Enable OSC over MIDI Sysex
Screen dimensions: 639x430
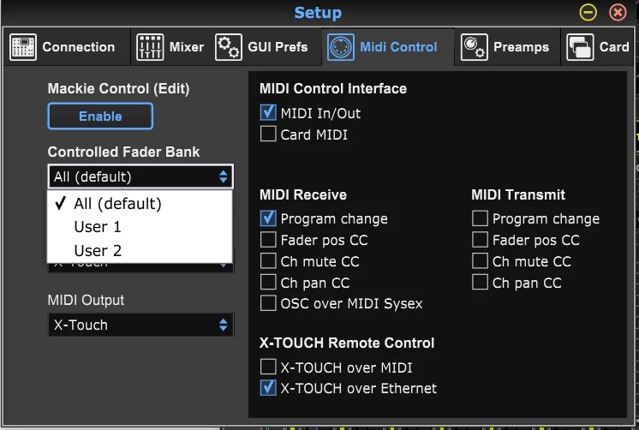tap(268, 303)
